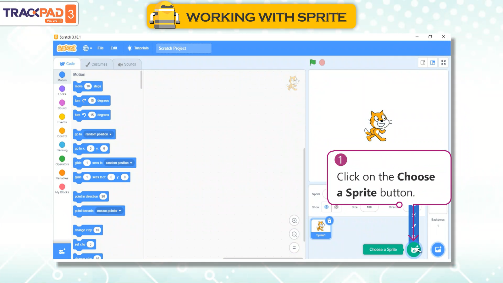Click the Scratch Project title field
This screenshot has height=283, width=503.
coord(184,48)
